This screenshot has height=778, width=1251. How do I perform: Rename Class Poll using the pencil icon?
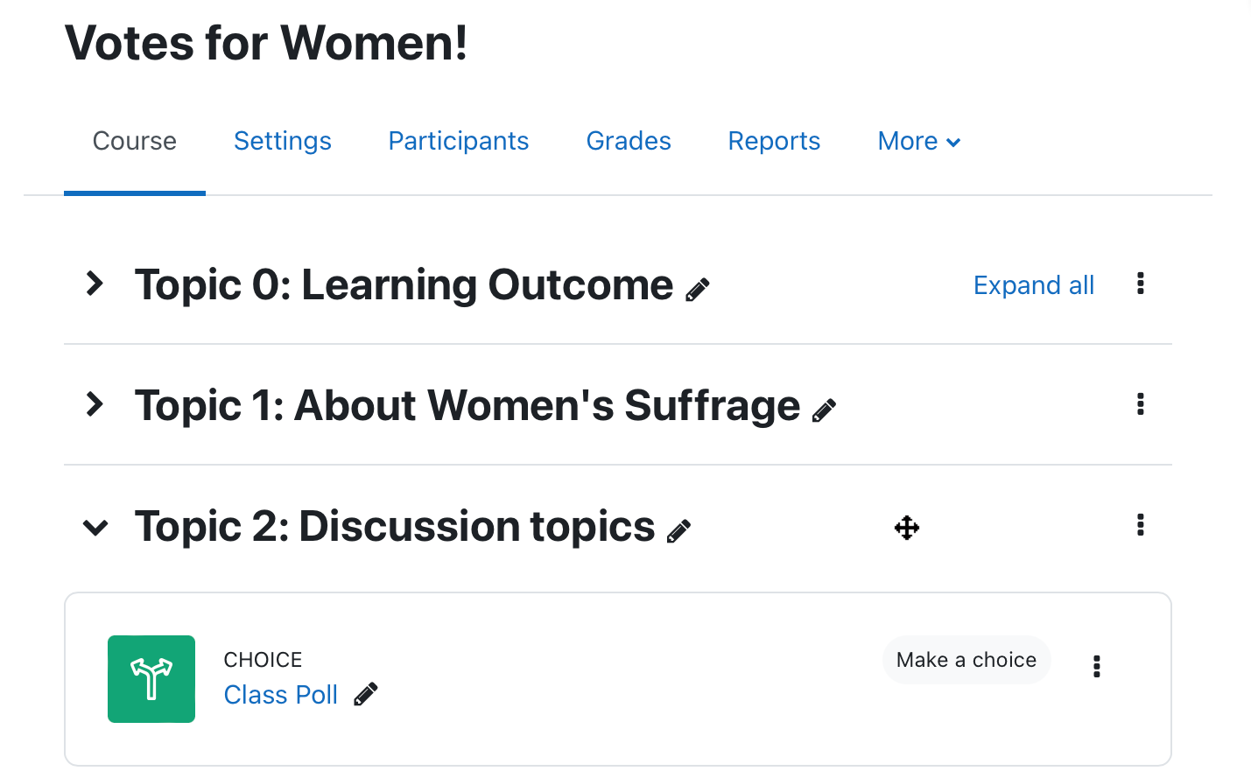(x=366, y=694)
